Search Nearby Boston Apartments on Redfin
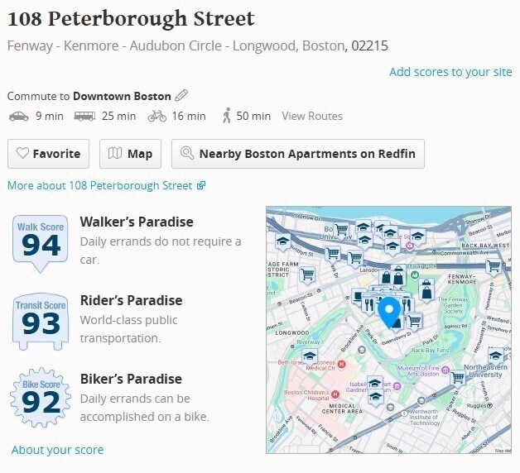Viewport: 520px width, 473px height. click(x=298, y=154)
